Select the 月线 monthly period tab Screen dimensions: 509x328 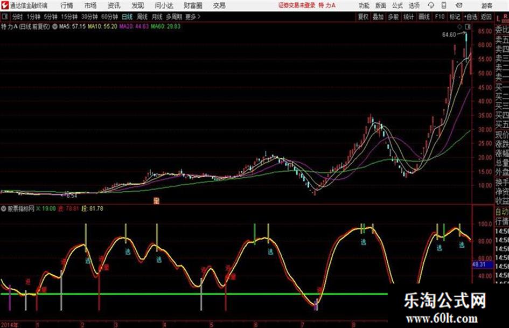(157, 17)
